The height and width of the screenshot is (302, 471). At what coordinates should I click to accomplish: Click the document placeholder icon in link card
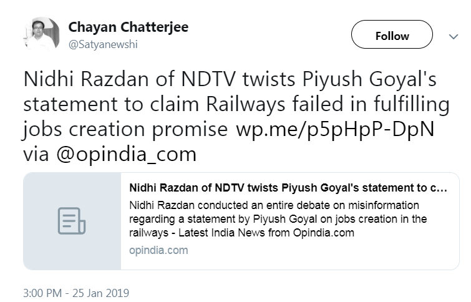tap(72, 222)
